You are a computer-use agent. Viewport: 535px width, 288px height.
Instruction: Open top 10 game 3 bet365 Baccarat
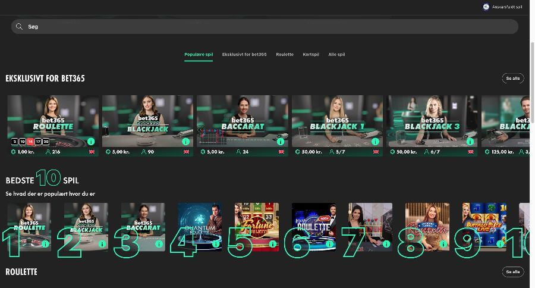143,227
